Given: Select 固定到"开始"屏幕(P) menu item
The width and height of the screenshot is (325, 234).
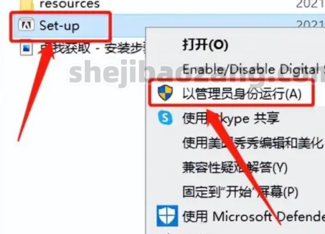Looking at the screenshot, I should tap(240, 191).
